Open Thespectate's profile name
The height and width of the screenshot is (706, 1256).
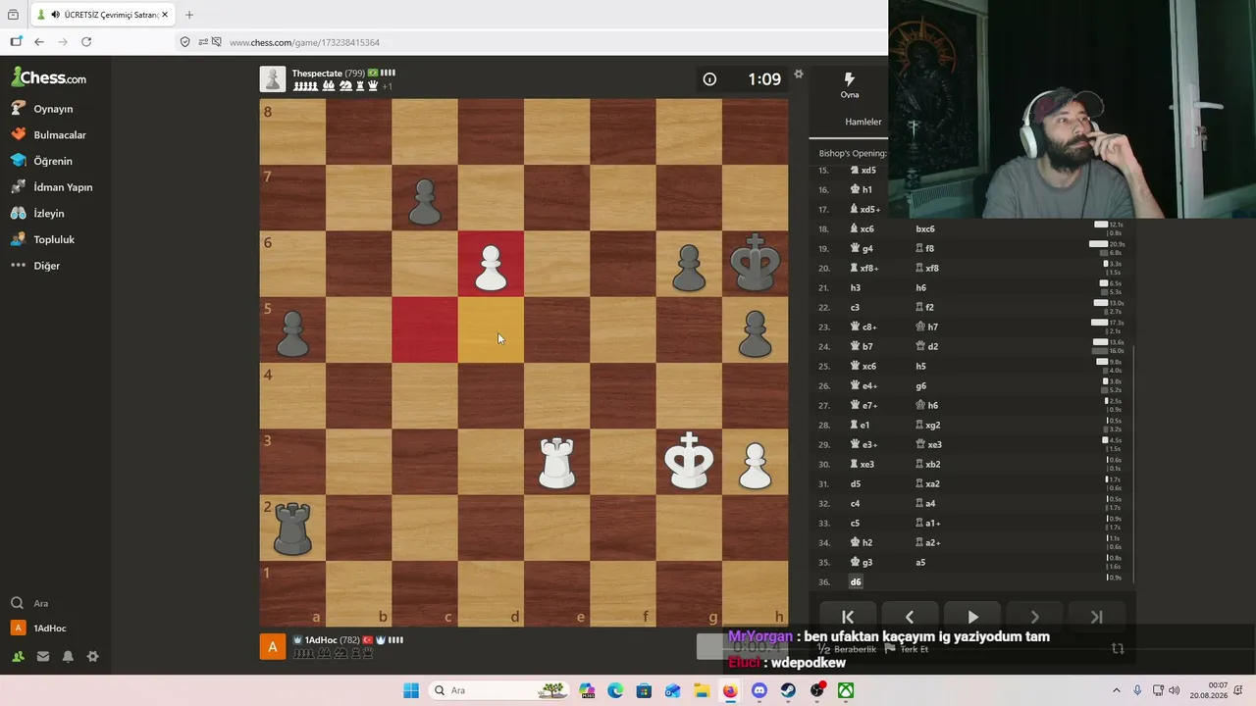(x=317, y=74)
